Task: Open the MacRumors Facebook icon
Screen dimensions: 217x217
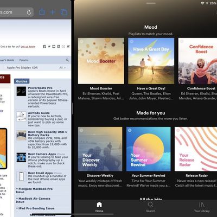Action: click(x=44, y=47)
